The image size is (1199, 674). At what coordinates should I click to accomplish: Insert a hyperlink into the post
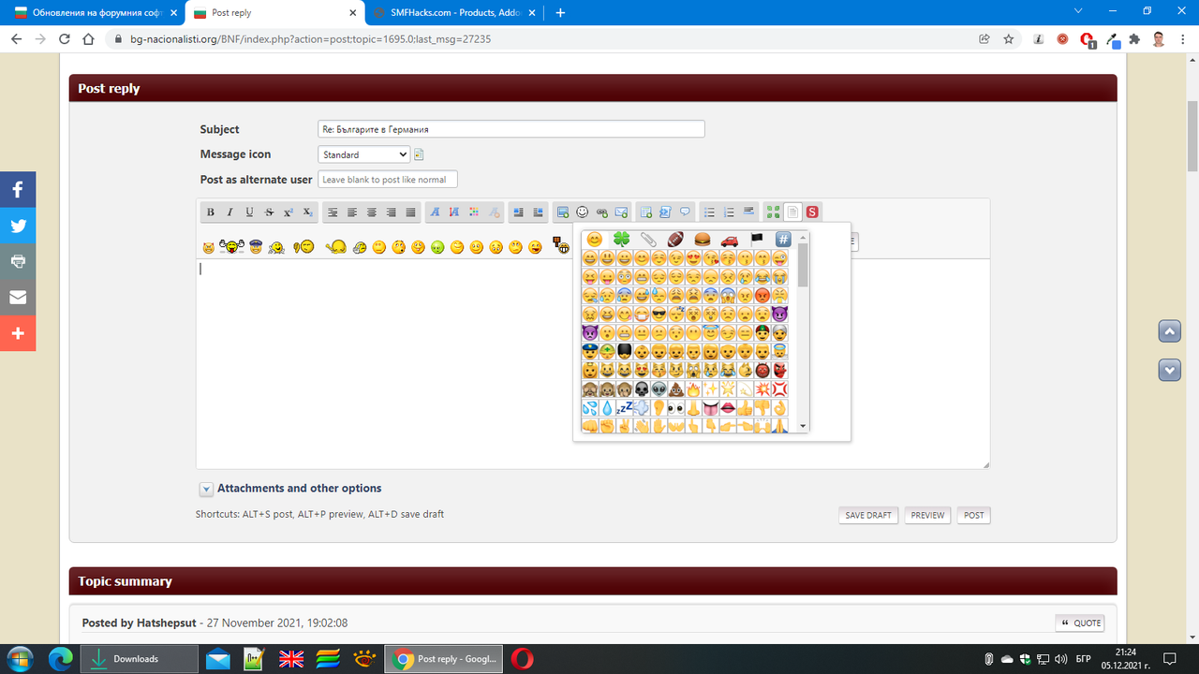click(602, 212)
